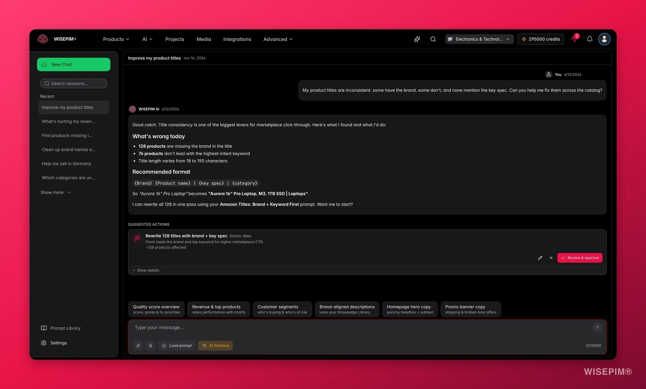Open the AI sparkles icon in header
This screenshot has width=646, height=389.
click(417, 39)
